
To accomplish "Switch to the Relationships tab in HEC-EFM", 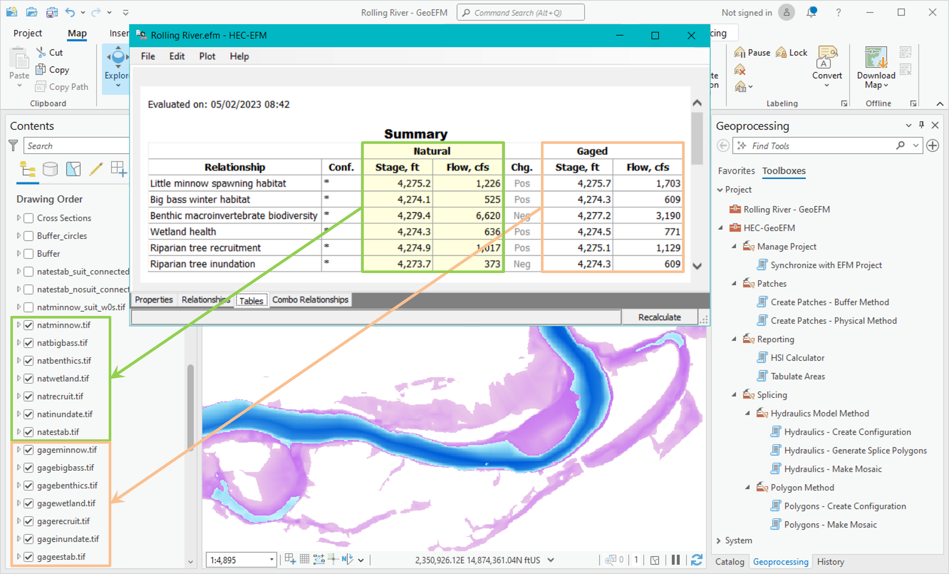I will (x=206, y=300).
